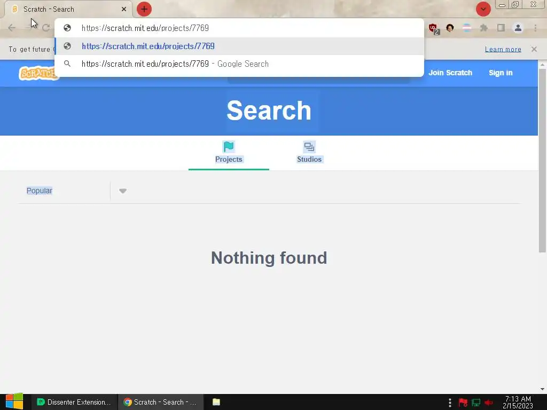Open a new tab with the red plus button
This screenshot has height=410, width=547.
[144, 9]
